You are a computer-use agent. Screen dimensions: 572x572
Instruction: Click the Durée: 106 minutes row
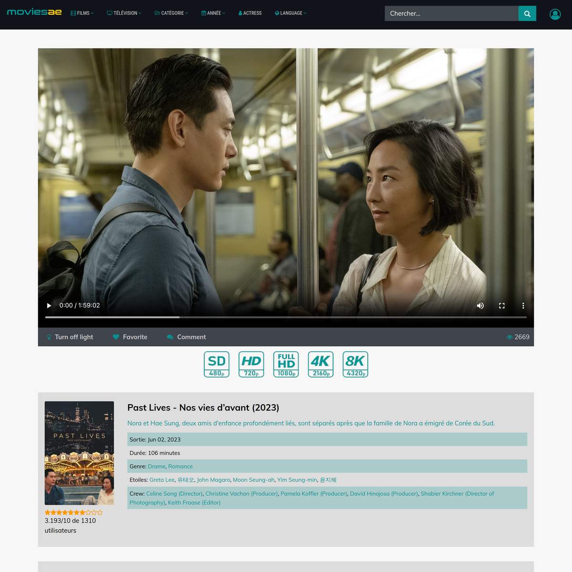click(x=327, y=453)
